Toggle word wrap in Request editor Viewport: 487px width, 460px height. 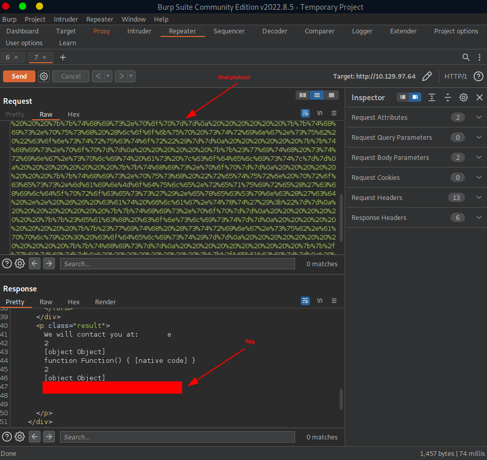coord(305,113)
